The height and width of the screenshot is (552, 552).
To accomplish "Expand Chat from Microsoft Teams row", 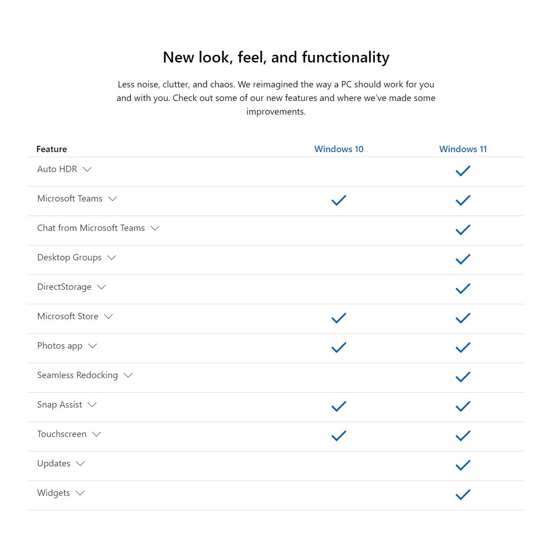I will [155, 228].
